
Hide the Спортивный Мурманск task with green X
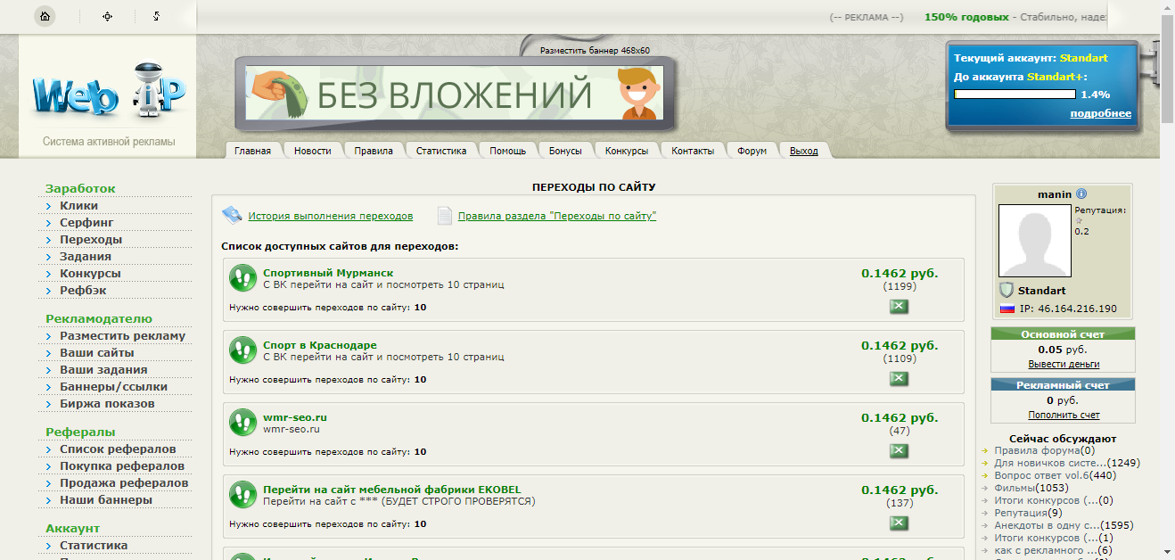pos(899,307)
